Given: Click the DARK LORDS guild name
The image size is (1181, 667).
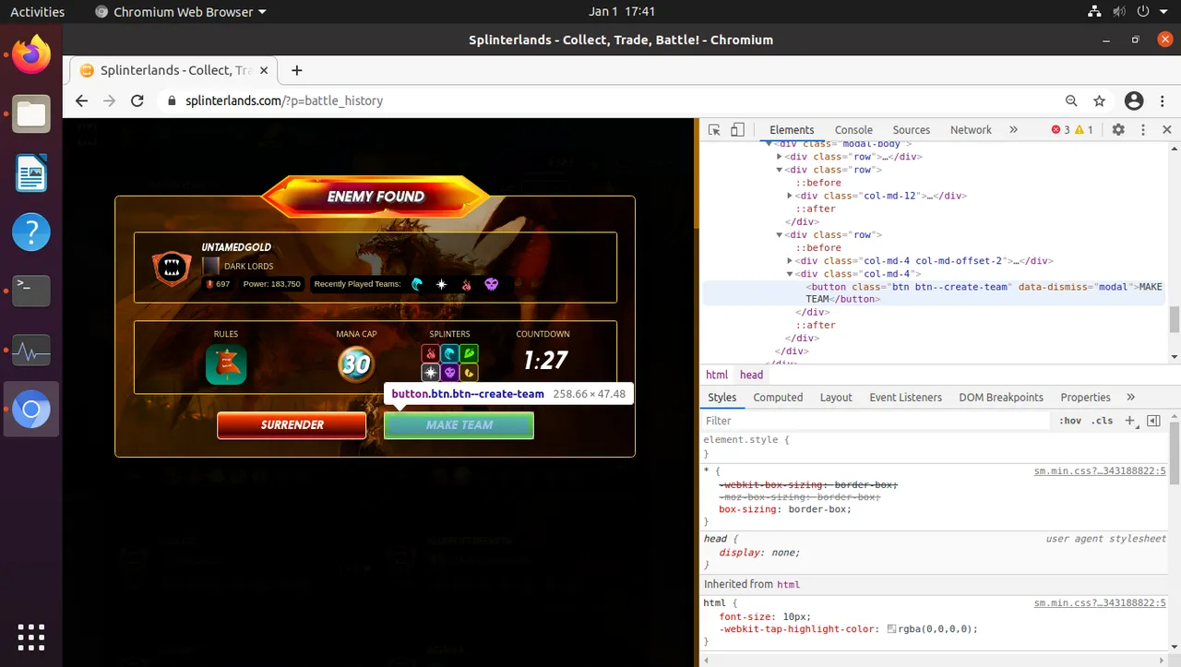Looking at the screenshot, I should 248,267.
